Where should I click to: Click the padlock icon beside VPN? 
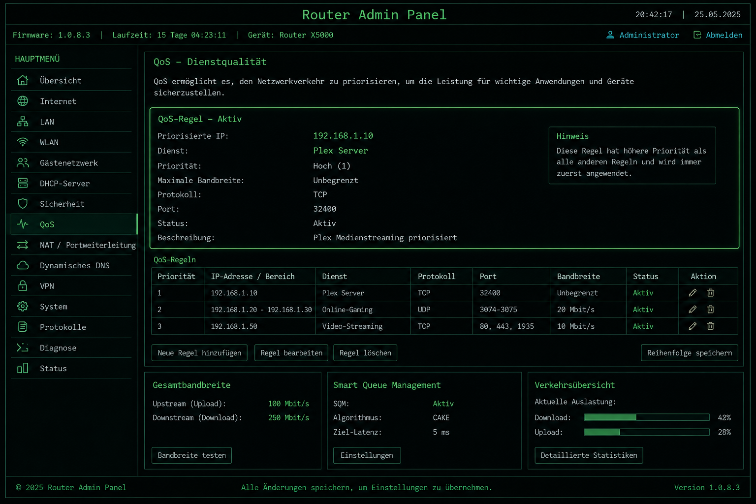(23, 285)
